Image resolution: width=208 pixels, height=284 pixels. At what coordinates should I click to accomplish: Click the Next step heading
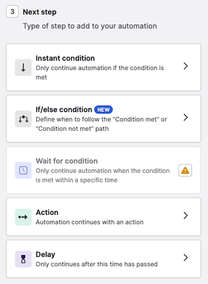[x=40, y=12]
